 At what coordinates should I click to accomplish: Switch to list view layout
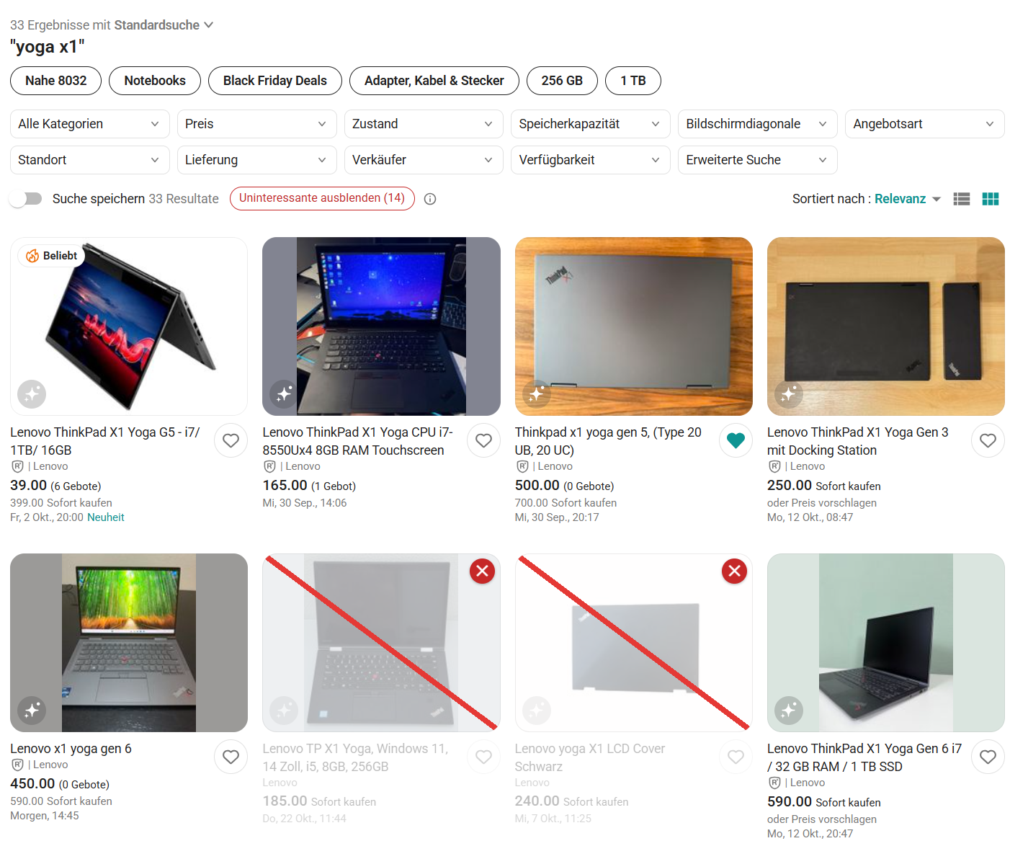coord(962,199)
